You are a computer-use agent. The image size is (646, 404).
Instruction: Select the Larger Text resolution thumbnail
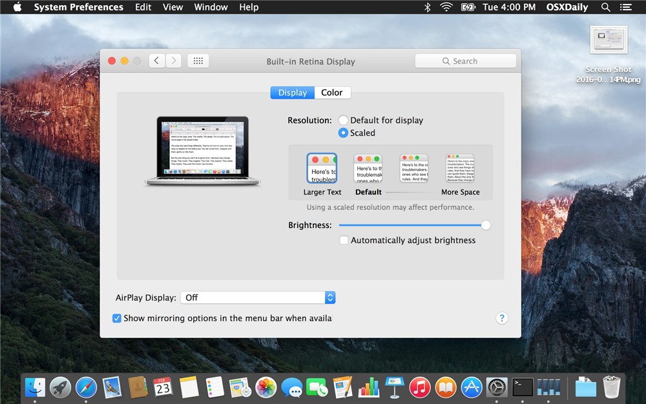322,169
